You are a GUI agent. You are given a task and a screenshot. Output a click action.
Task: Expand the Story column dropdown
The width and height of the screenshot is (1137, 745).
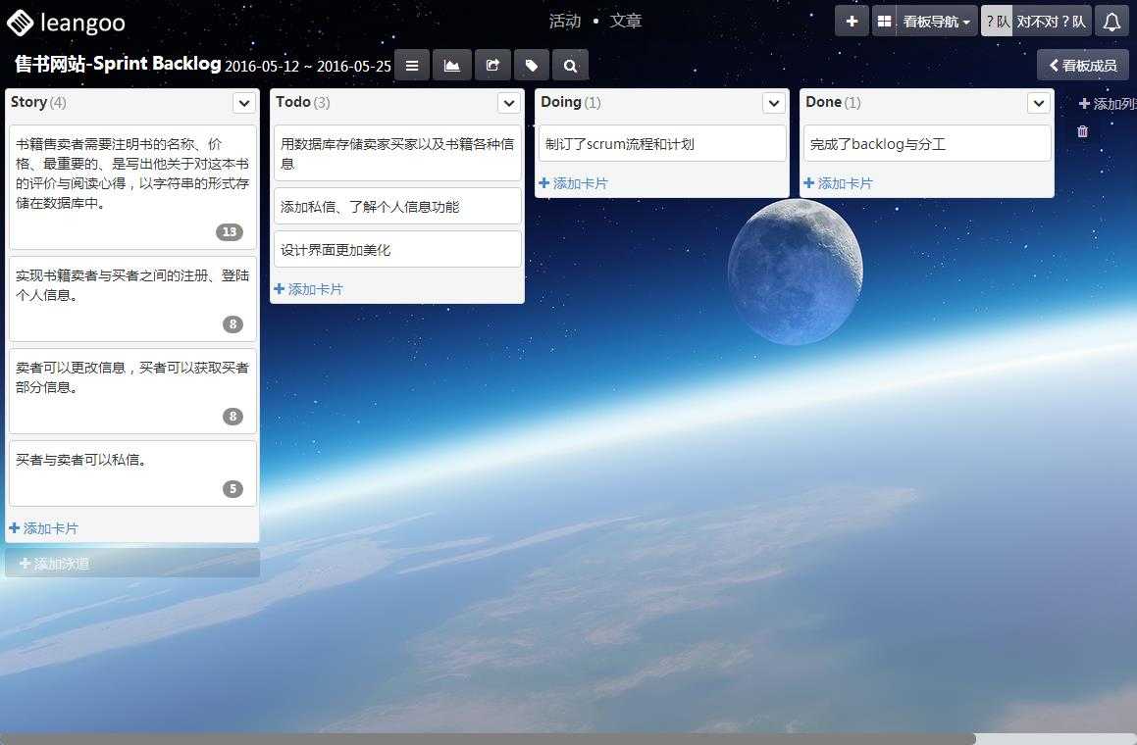244,102
